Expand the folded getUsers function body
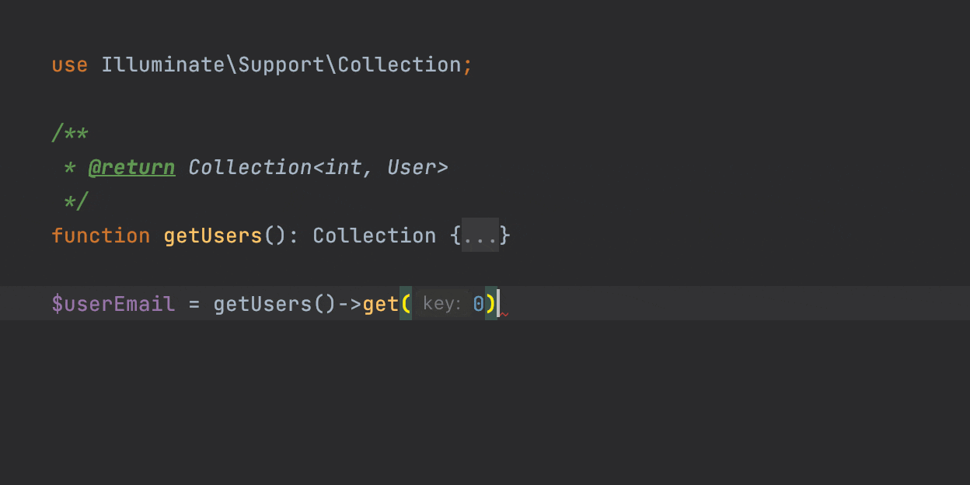The width and height of the screenshot is (970, 485). pyautogui.click(x=480, y=236)
